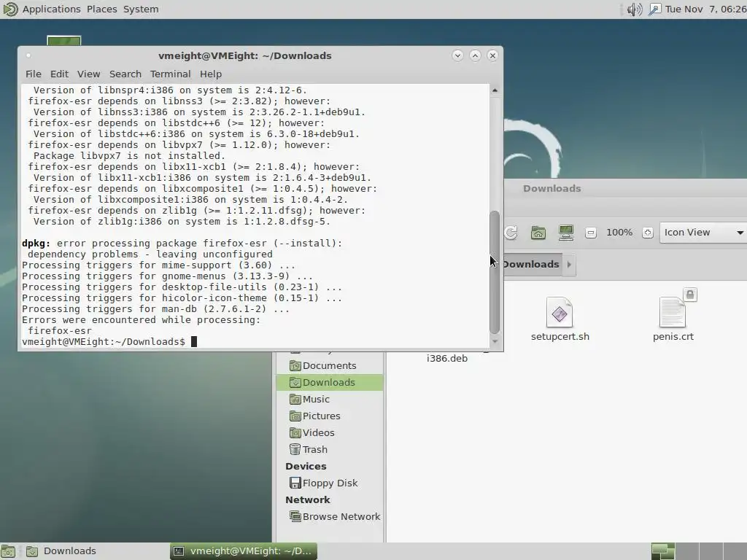Image resolution: width=747 pixels, height=560 pixels.
Task: Click the Downloads path bar button
Action: (531, 264)
